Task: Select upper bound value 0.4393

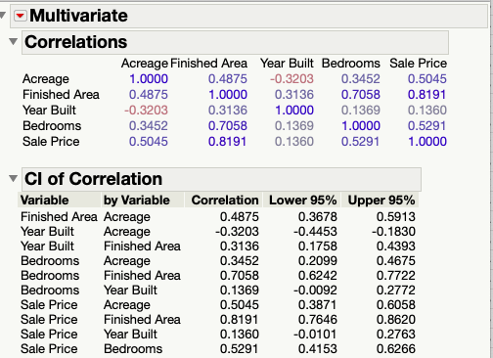Action: point(396,246)
